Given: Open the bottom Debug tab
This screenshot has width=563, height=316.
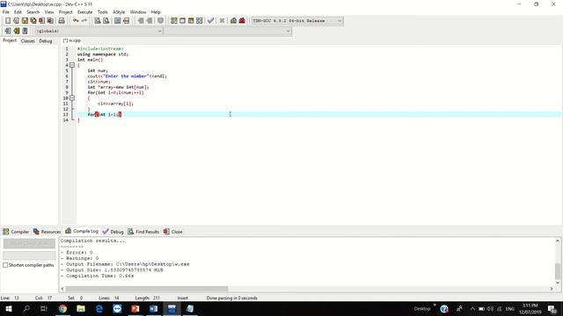Looking at the screenshot, I should pos(113,232).
